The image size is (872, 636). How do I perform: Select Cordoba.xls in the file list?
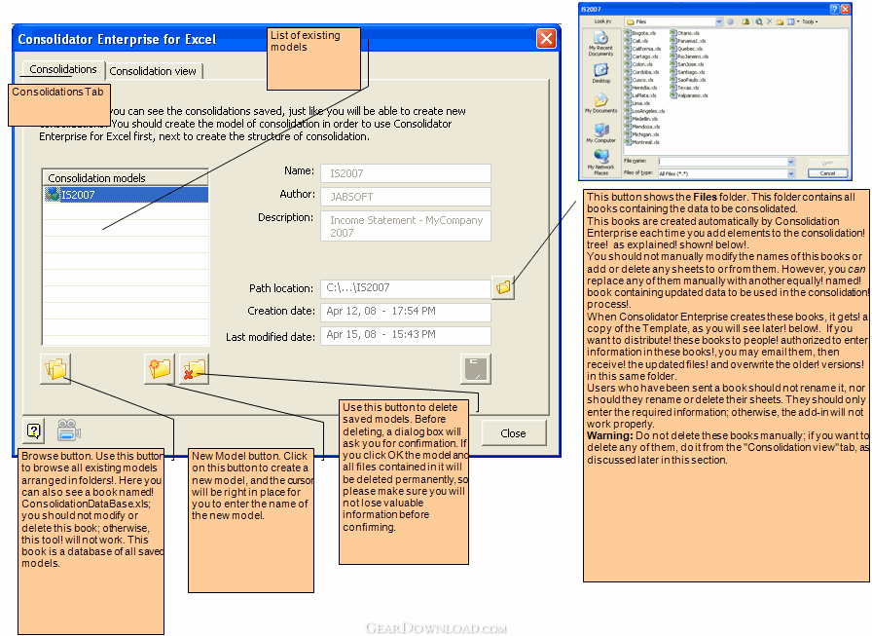click(x=641, y=72)
